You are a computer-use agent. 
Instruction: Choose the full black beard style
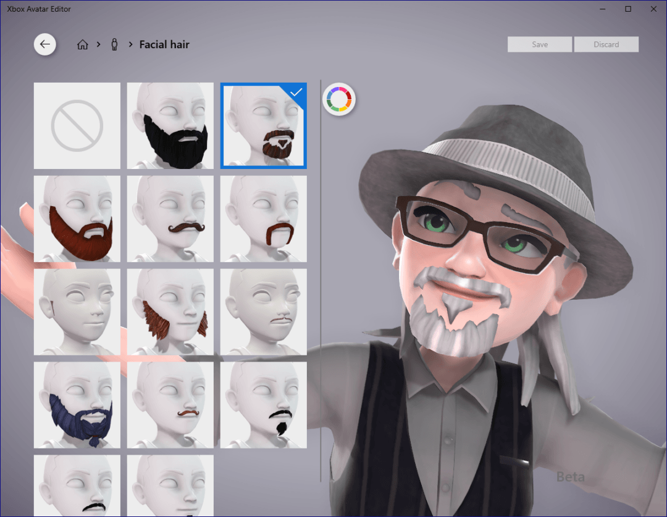[170, 125]
